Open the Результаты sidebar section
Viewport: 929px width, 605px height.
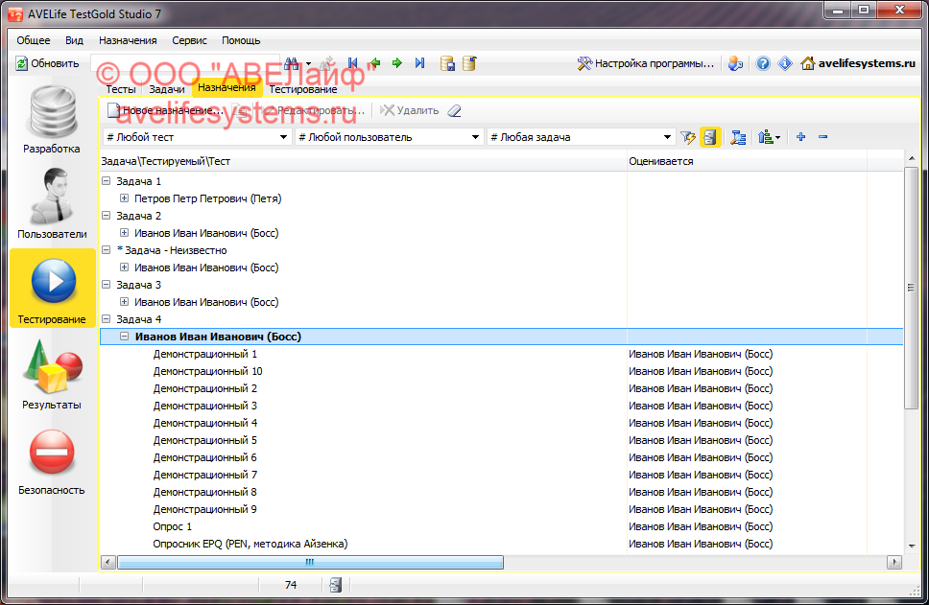(x=52, y=375)
